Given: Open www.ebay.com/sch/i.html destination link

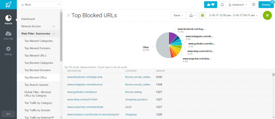Looking at the screenshot, I should pos(82,100).
